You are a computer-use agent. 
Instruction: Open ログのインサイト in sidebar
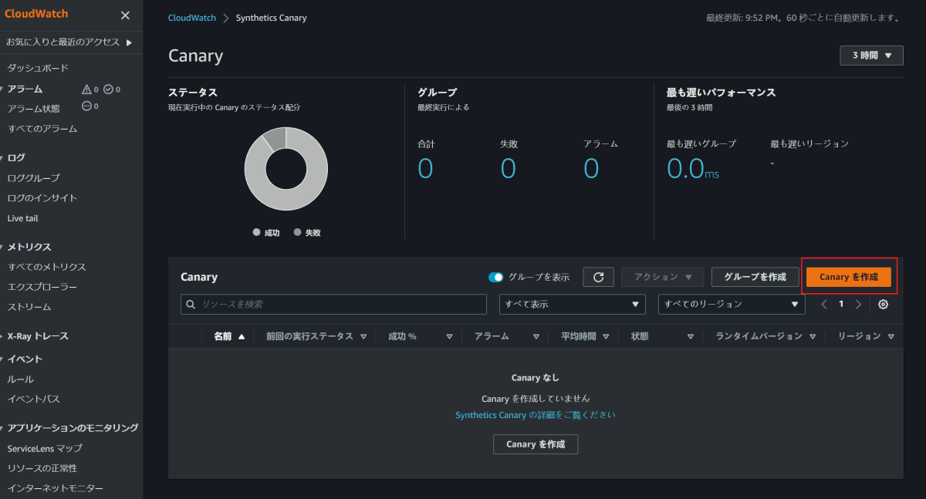42,197
